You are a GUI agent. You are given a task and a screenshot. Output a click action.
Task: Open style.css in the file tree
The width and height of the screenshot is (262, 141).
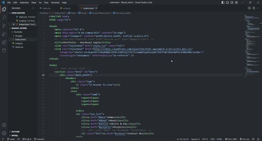pyautogui.click(x=19, y=47)
